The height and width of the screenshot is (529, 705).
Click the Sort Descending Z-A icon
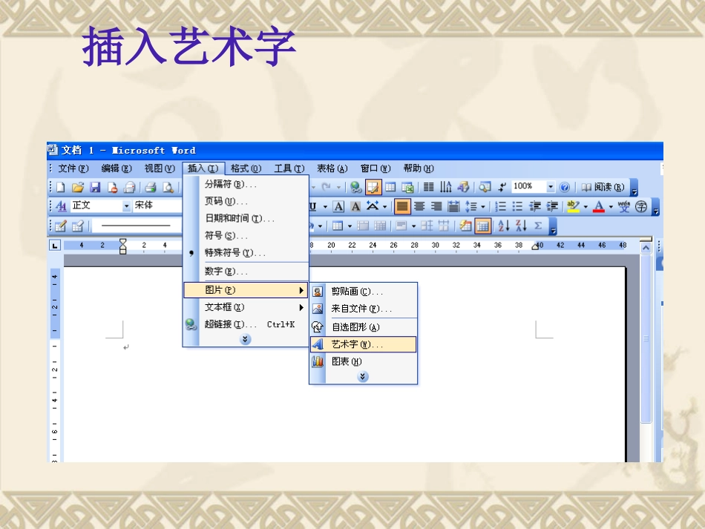pyautogui.click(x=521, y=226)
